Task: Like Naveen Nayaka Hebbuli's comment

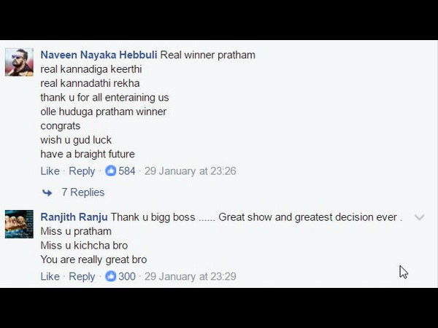Action: tap(50, 171)
